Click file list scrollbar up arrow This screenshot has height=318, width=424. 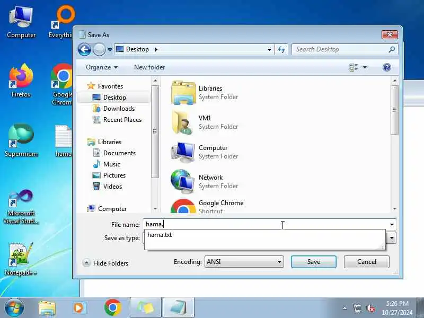pyautogui.click(x=394, y=81)
